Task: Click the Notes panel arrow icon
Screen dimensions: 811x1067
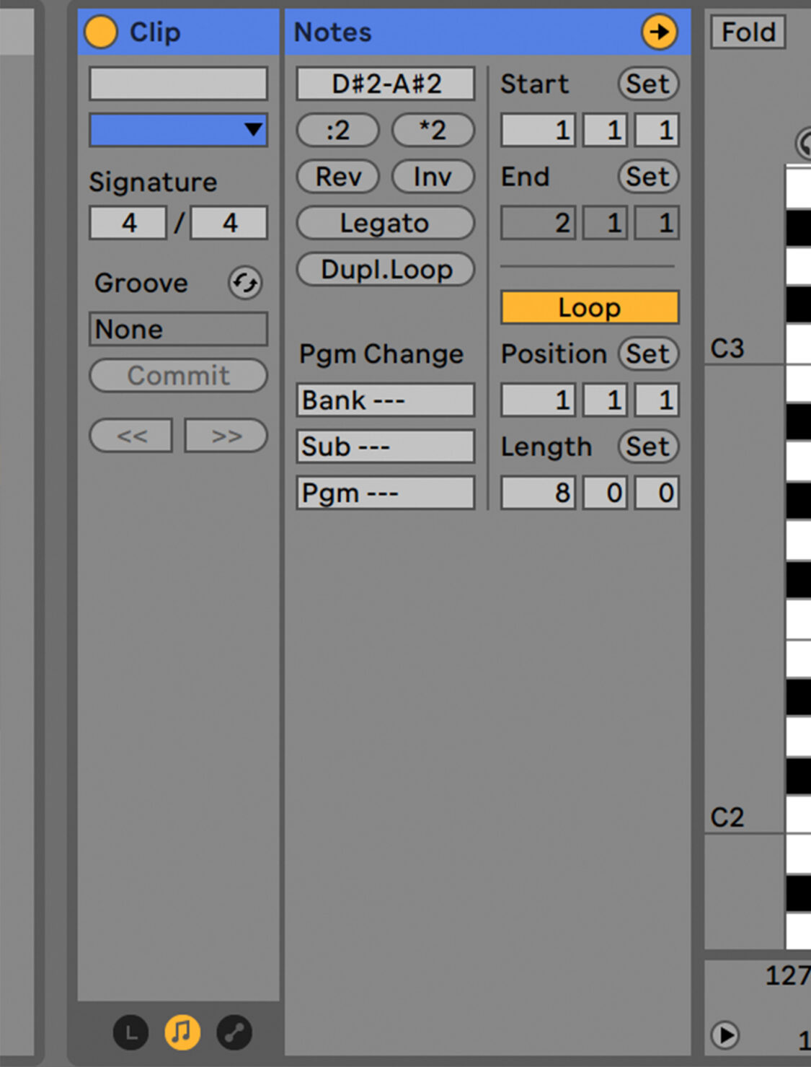Action: click(x=659, y=32)
